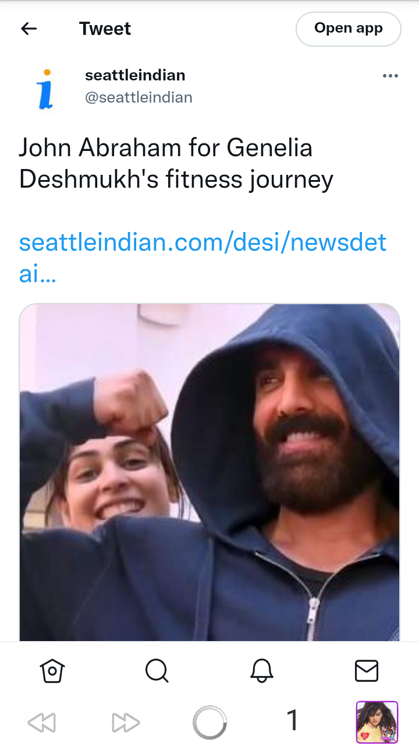The width and height of the screenshot is (419, 746).
Task: Open the tweet's three-dot more menu
Action: coord(390,76)
